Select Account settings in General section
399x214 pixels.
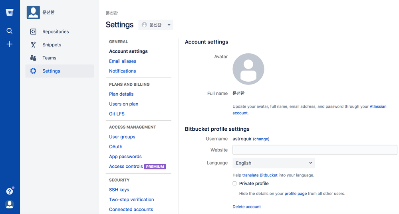(x=128, y=51)
